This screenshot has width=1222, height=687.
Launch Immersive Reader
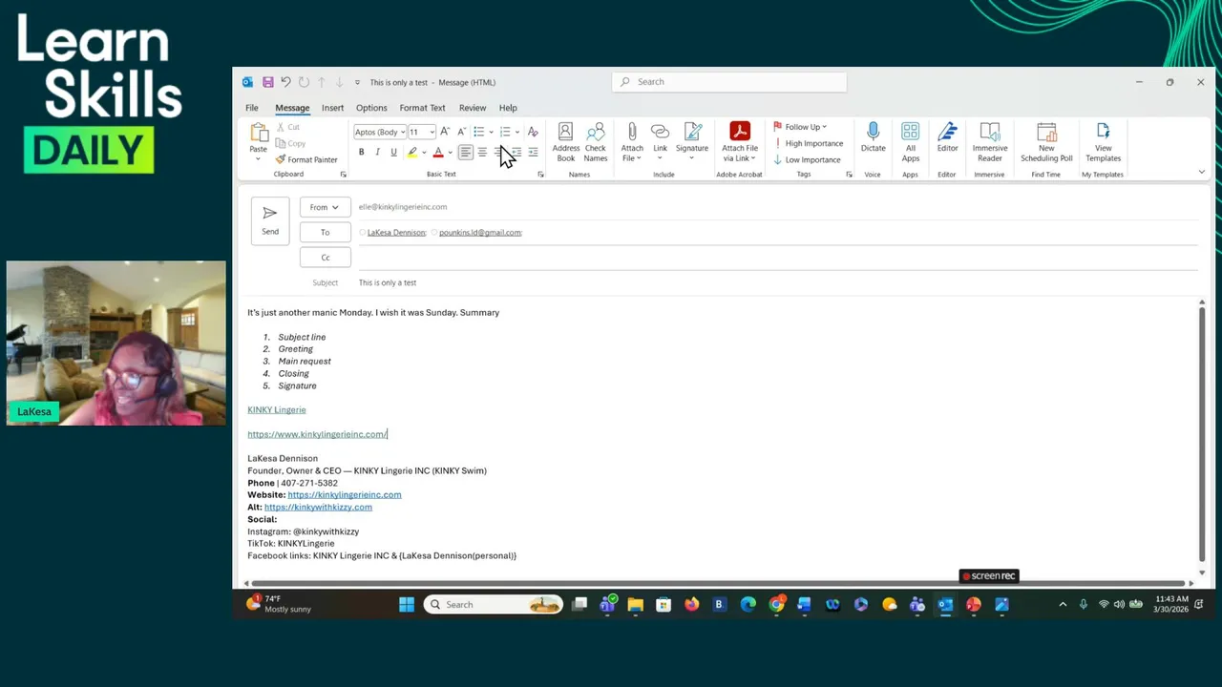(990, 142)
